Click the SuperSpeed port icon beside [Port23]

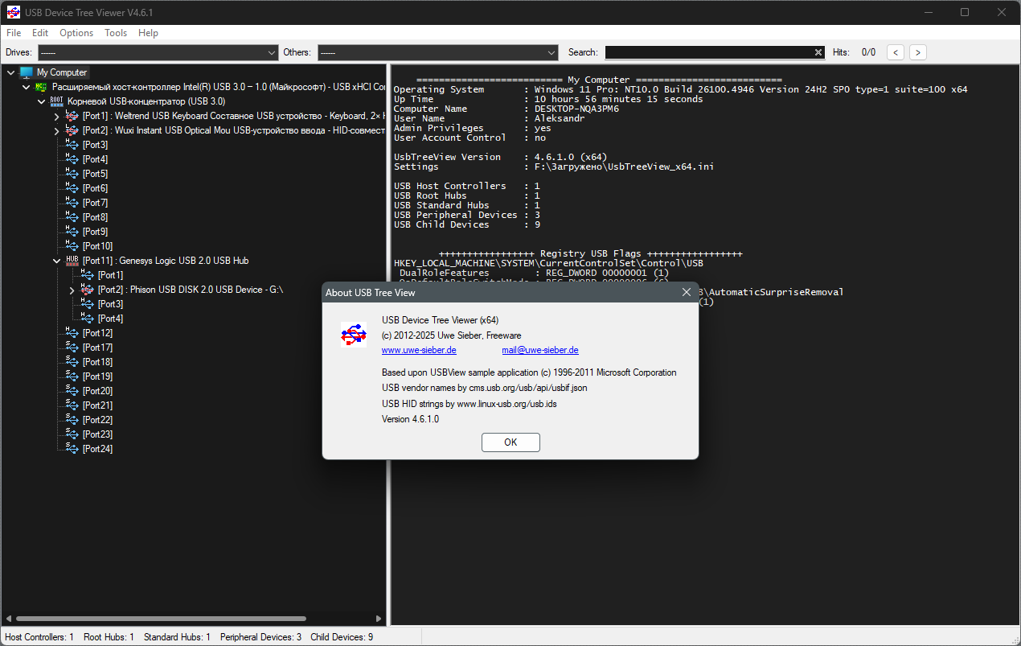pyautogui.click(x=72, y=434)
